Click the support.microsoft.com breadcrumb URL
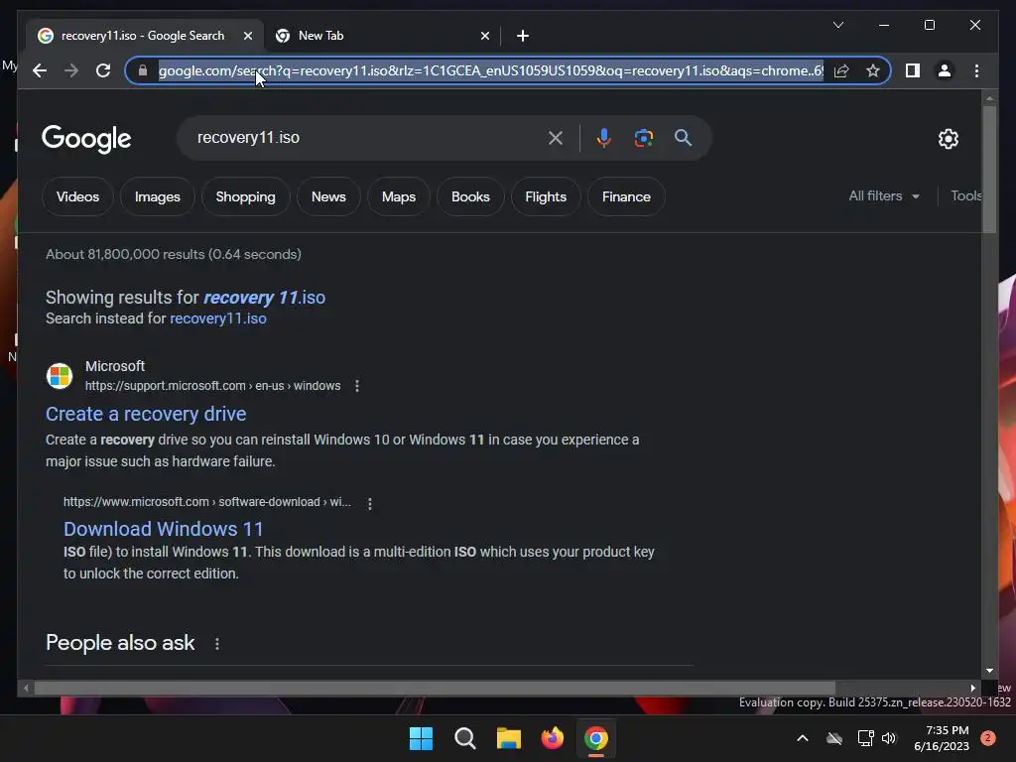This screenshot has height=762, width=1016. [212, 386]
